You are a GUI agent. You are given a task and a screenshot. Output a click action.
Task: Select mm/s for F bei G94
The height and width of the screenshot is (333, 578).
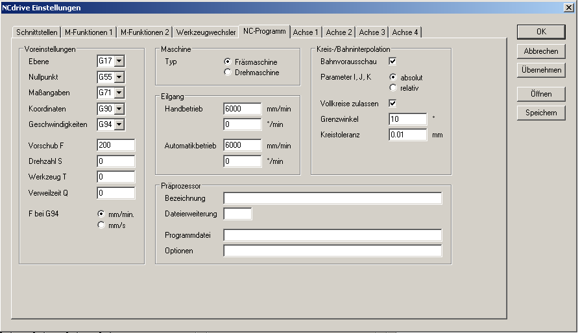tap(101, 225)
